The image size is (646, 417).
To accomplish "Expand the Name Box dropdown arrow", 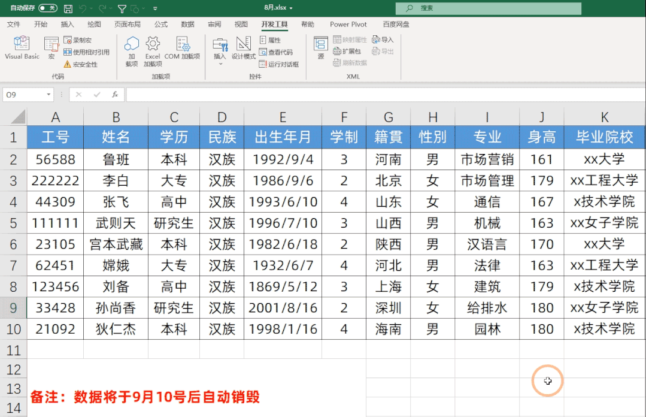I will pyautogui.click(x=48, y=95).
